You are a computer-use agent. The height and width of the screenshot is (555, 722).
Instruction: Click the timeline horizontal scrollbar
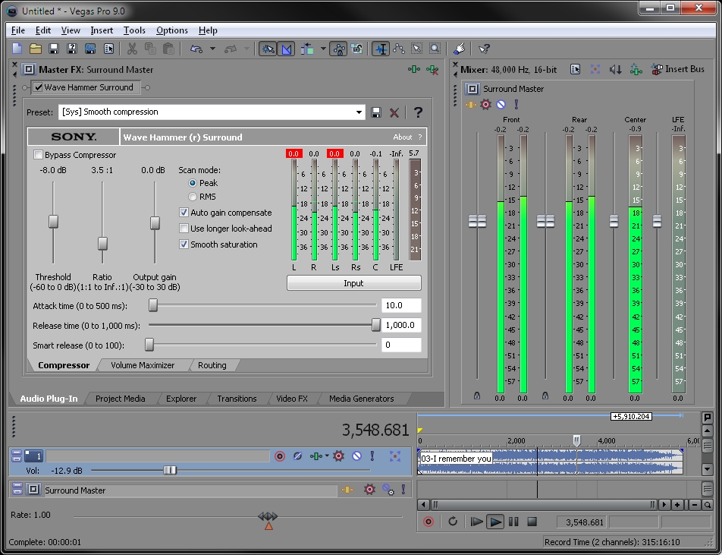coord(544,505)
